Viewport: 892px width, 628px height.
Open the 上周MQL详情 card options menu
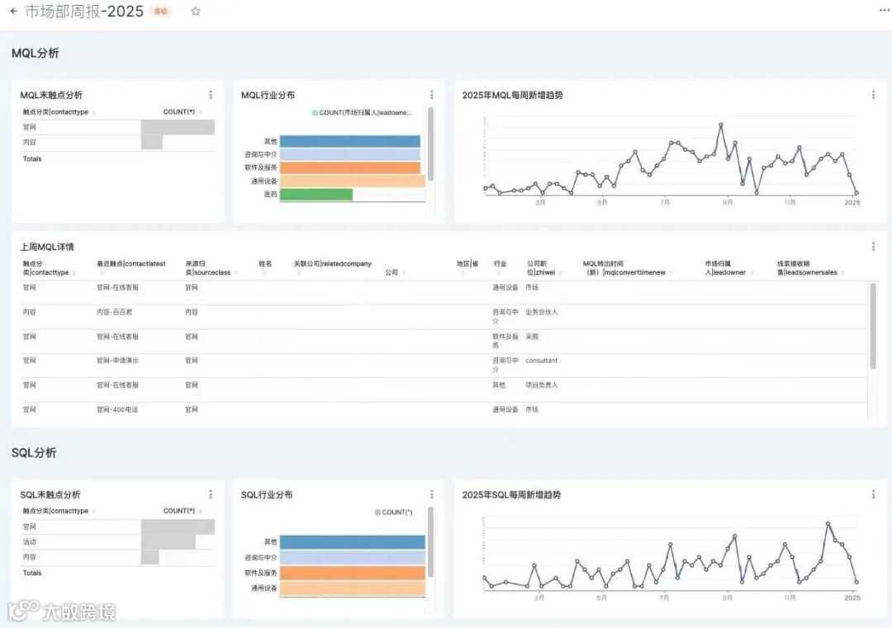873,246
